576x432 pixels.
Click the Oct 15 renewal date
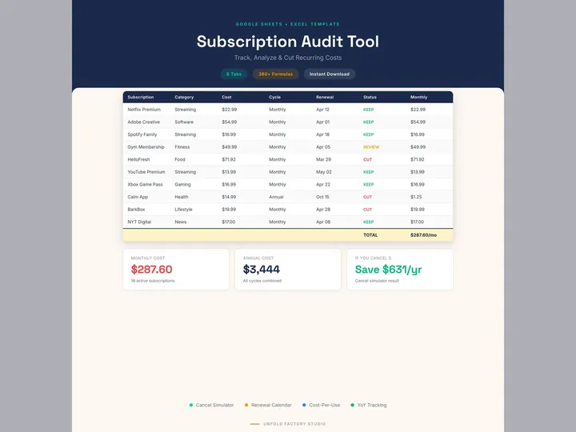tap(322, 197)
